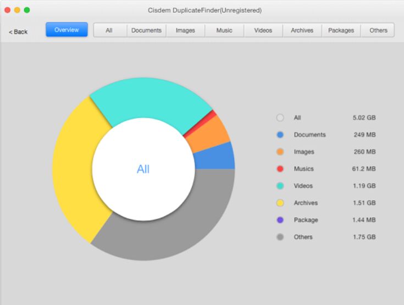Click the white All legend circle
The image size is (404, 305).
tap(280, 118)
